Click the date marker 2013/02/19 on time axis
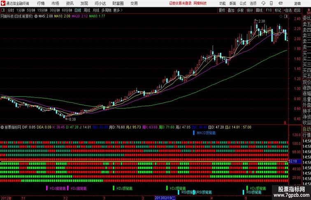The image size is (311, 200). pos(165,198)
